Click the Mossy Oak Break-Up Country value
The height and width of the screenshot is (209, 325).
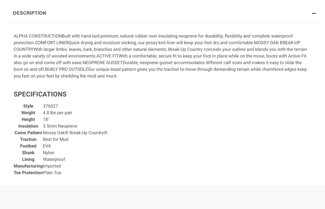(75, 133)
